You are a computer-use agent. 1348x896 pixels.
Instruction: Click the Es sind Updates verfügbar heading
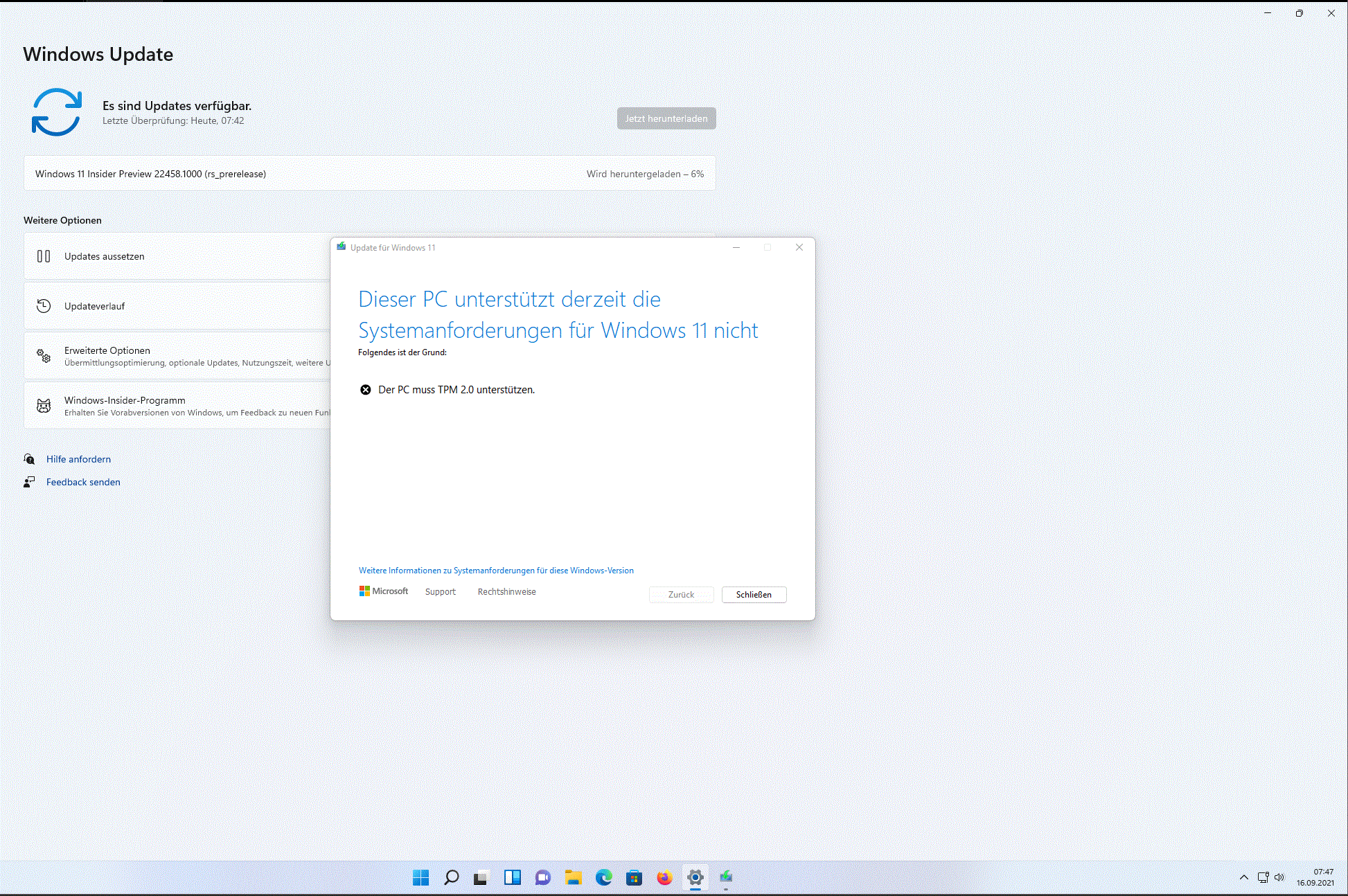(177, 105)
